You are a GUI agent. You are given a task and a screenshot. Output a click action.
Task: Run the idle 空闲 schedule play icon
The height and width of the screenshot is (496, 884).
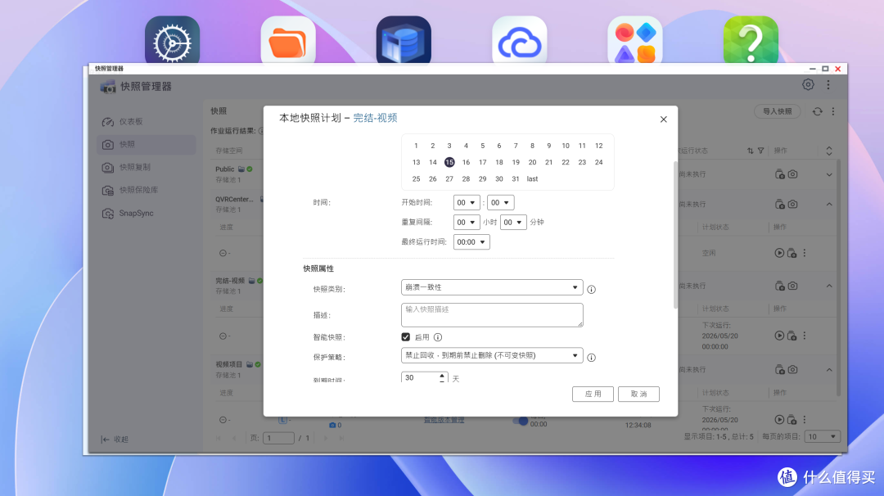pos(779,253)
